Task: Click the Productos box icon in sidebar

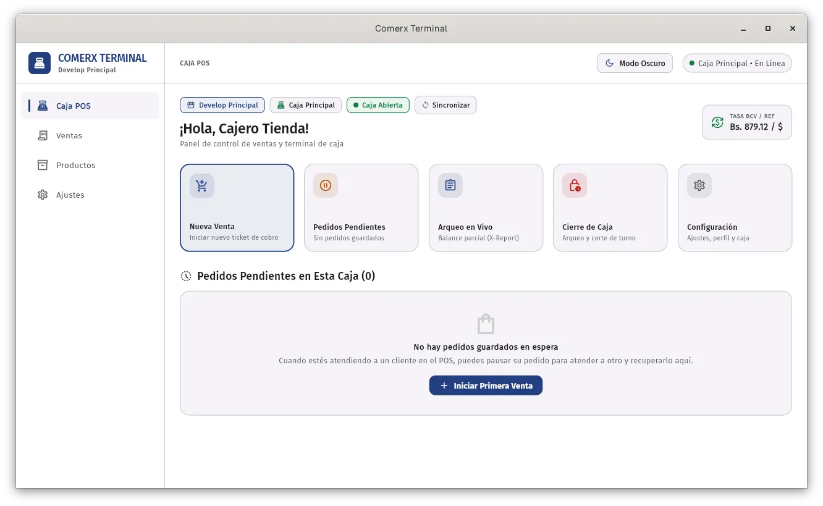Action: tap(43, 165)
